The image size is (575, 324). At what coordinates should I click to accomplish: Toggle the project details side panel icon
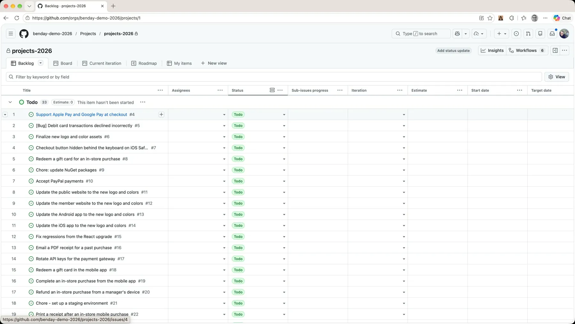(x=555, y=51)
